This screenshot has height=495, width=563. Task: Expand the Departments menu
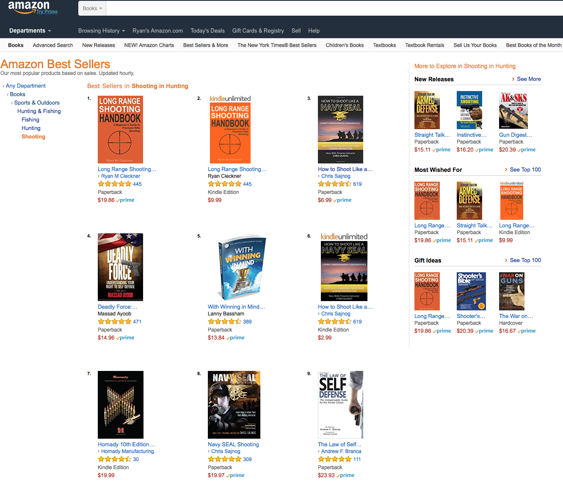pyautogui.click(x=30, y=30)
